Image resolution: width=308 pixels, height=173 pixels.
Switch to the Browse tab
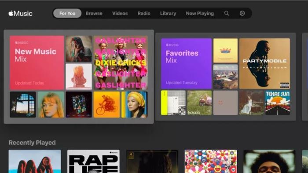(x=94, y=13)
